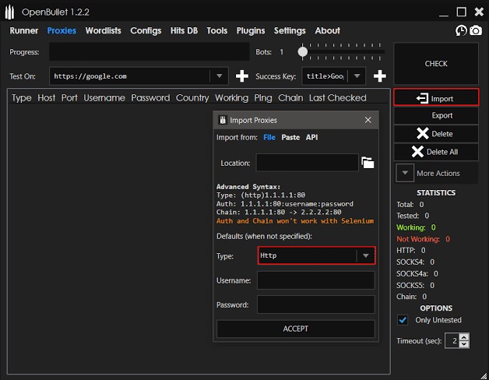
Task: Click the plus icon beside Test On field
Action: click(x=242, y=76)
